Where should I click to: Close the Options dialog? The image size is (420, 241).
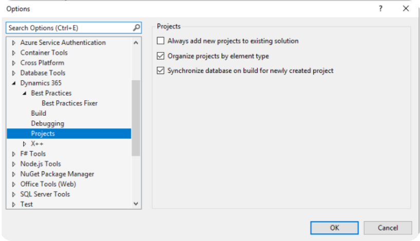pyautogui.click(x=406, y=9)
